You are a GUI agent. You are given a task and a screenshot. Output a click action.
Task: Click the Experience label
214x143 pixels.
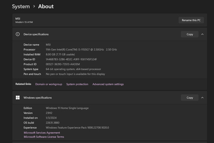pos(30,128)
